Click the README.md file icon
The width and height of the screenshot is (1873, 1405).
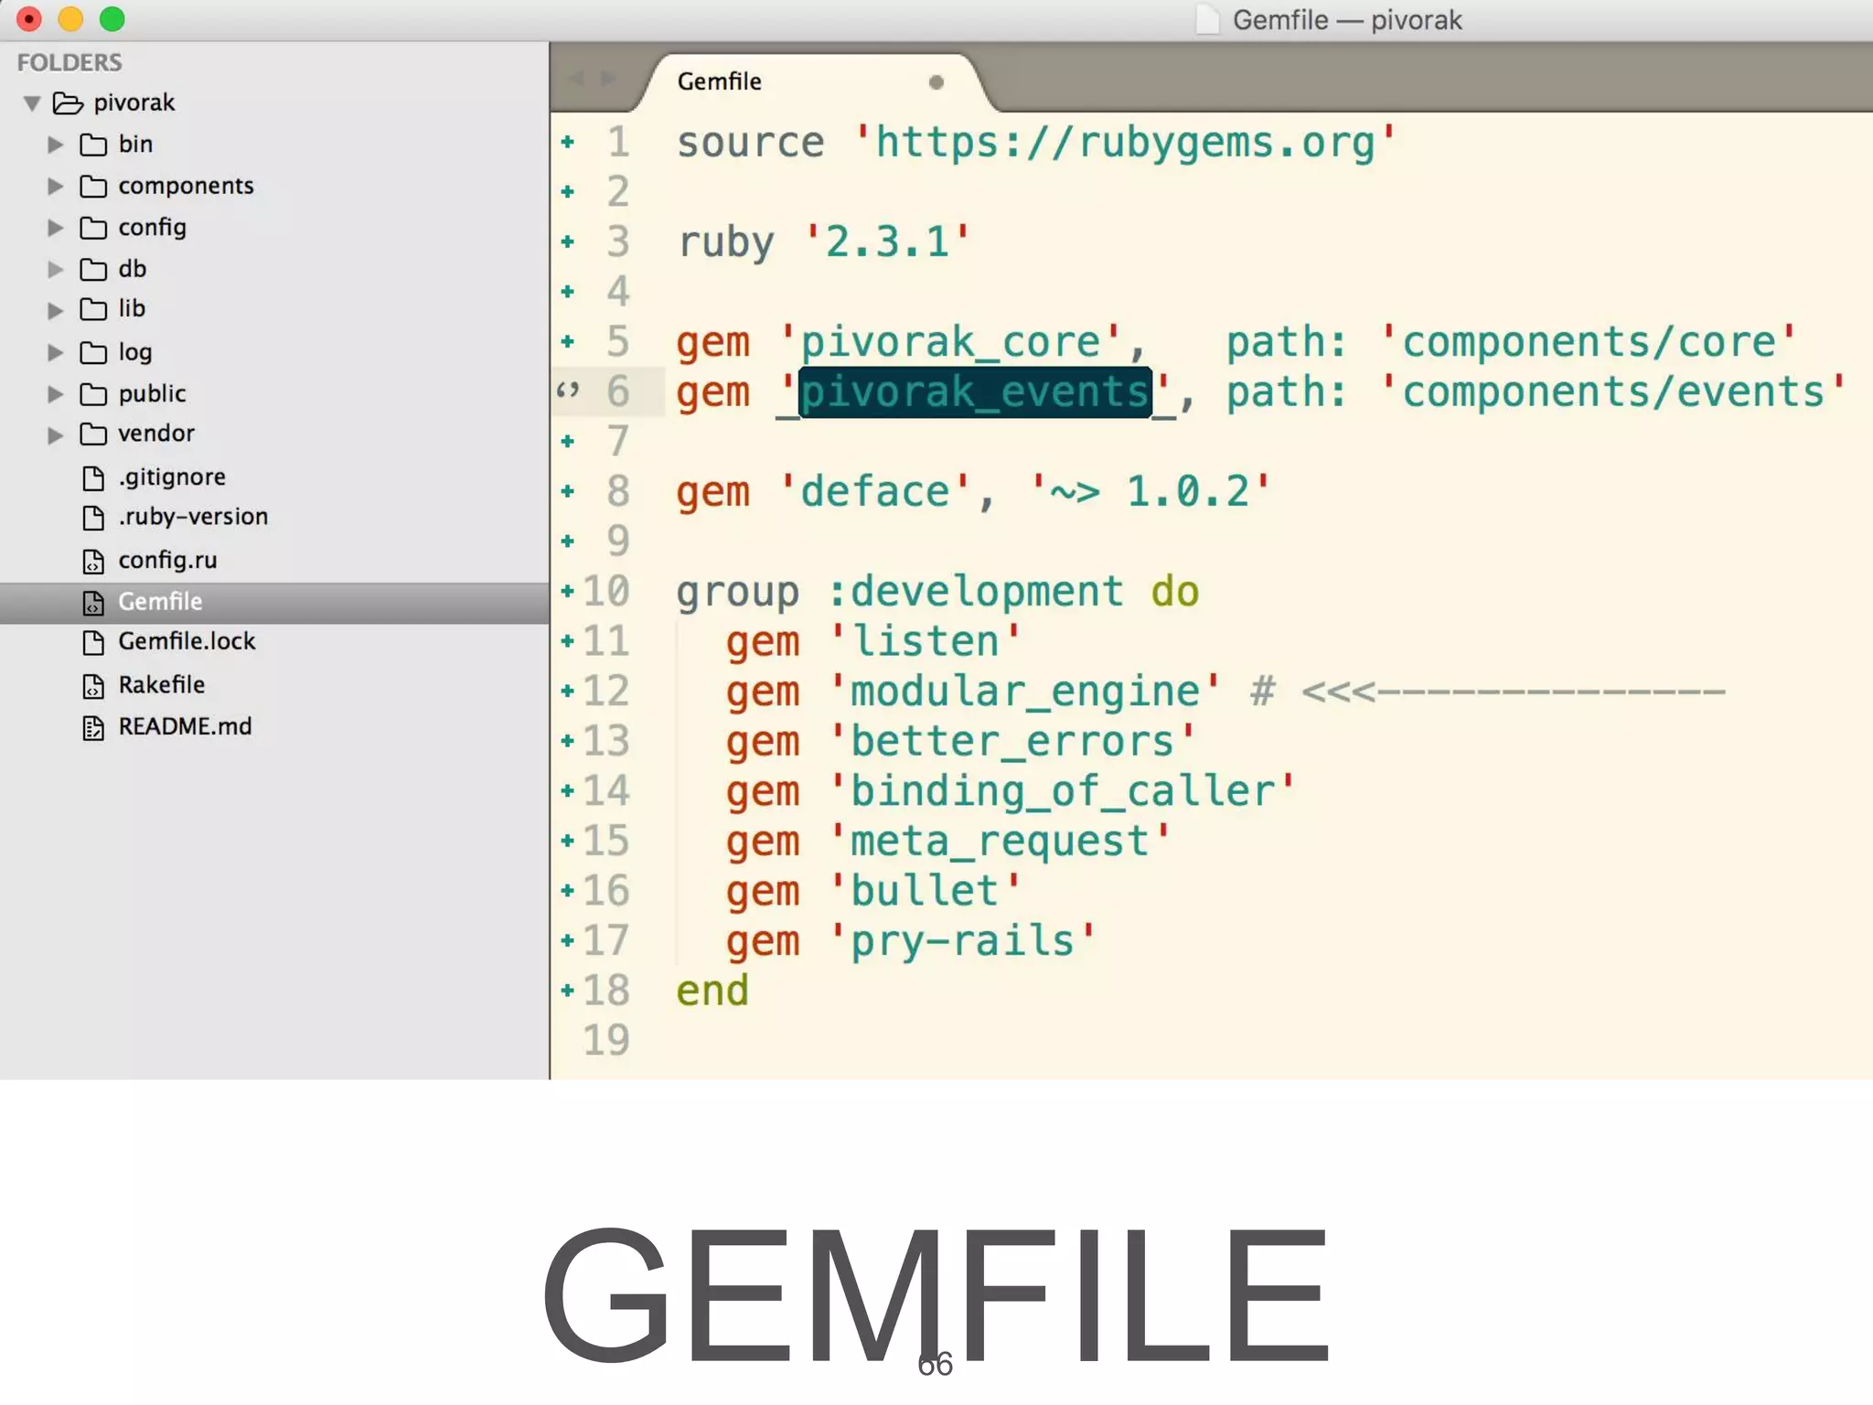pyautogui.click(x=93, y=728)
